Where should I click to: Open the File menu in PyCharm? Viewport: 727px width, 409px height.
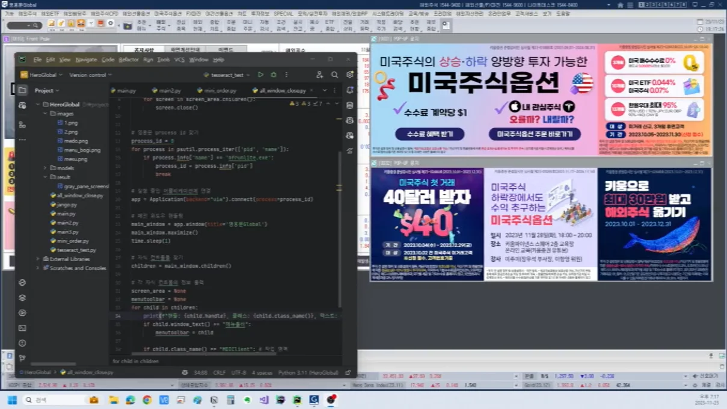(x=37, y=60)
